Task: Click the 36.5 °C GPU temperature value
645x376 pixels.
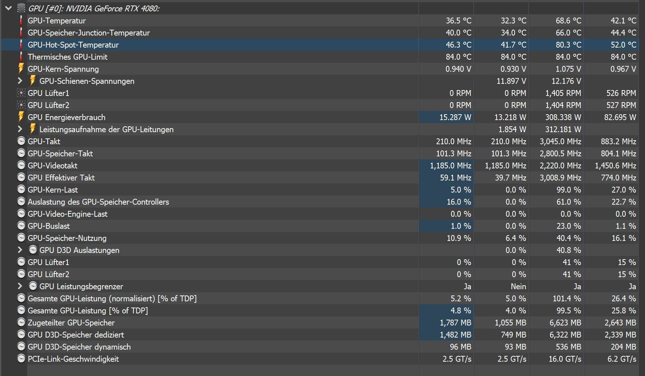Action: pyautogui.click(x=458, y=21)
